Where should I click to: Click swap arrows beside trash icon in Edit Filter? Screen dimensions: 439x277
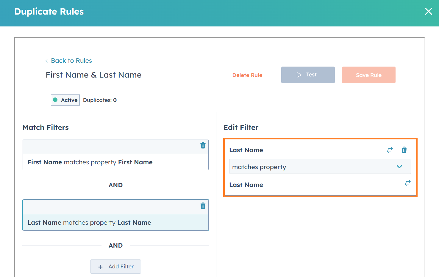click(390, 150)
